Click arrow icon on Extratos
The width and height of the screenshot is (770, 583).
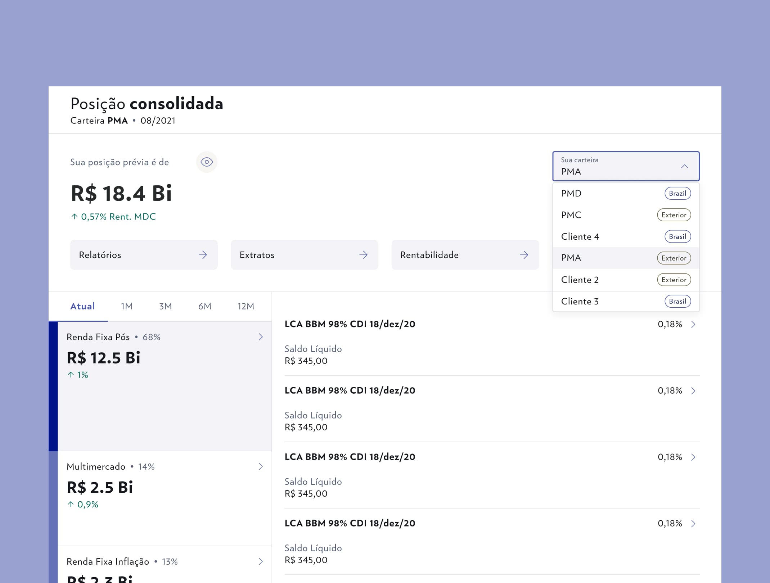(363, 255)
